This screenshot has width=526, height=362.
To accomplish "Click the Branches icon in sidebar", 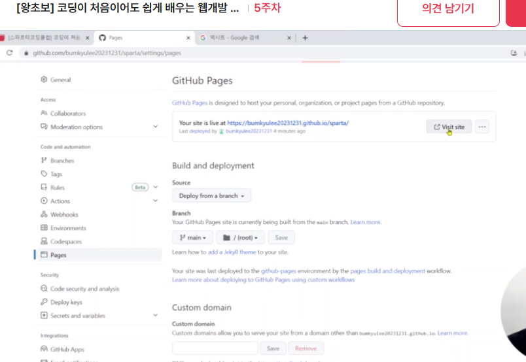I will tap(44, 160).
